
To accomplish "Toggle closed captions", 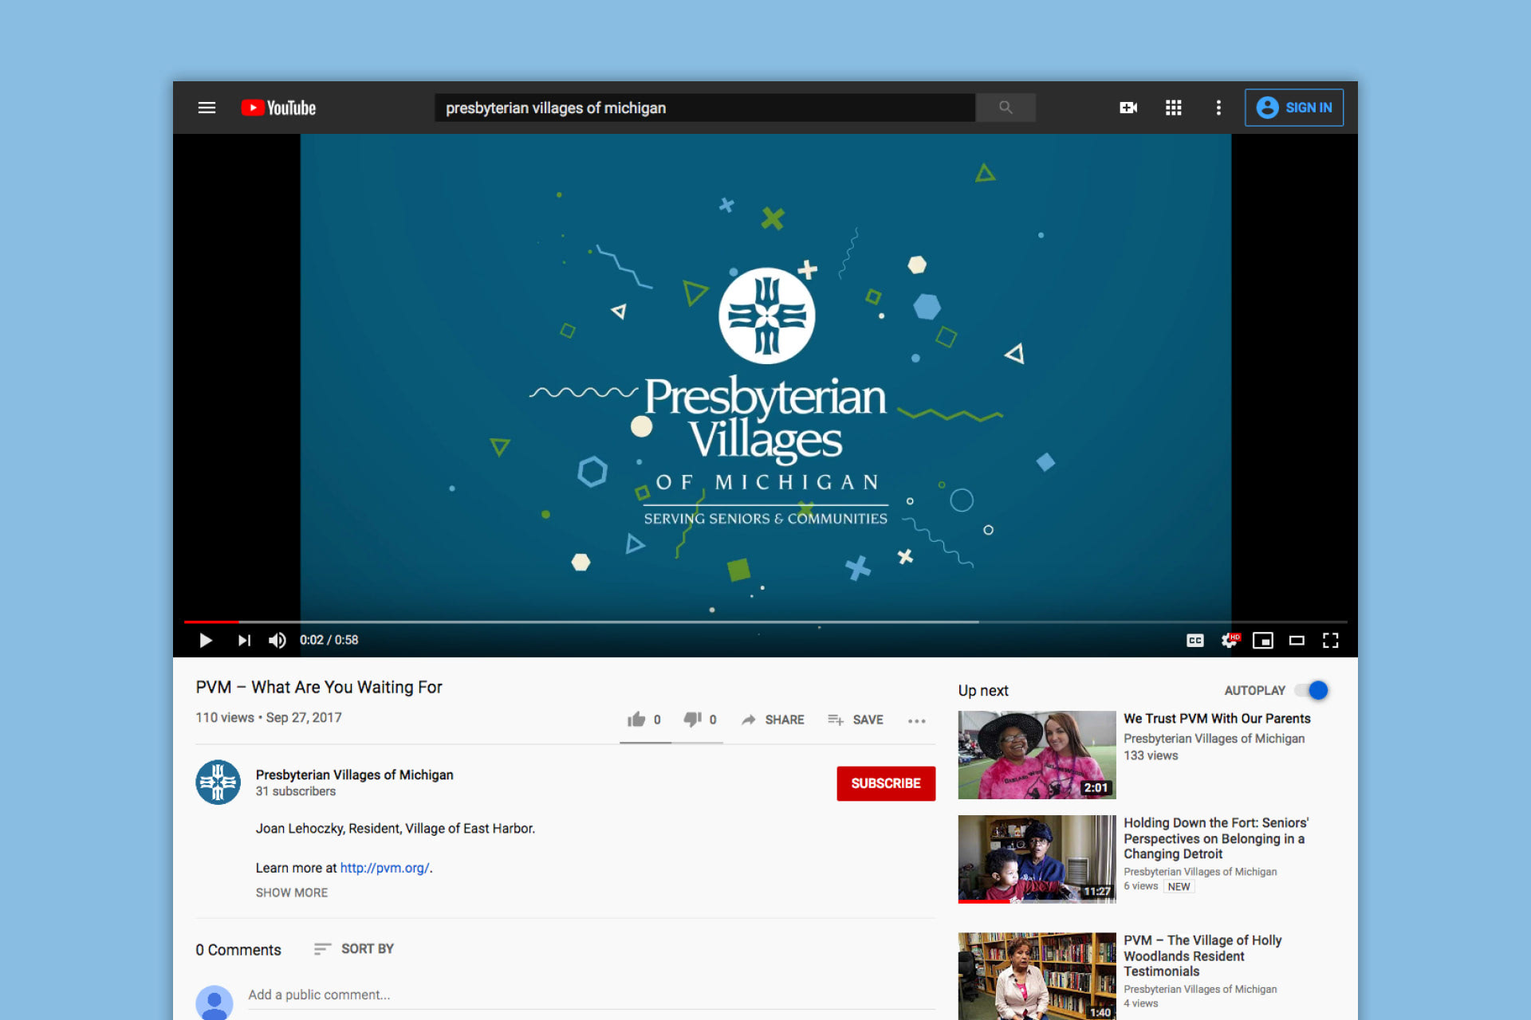I will pos(1194,640).
